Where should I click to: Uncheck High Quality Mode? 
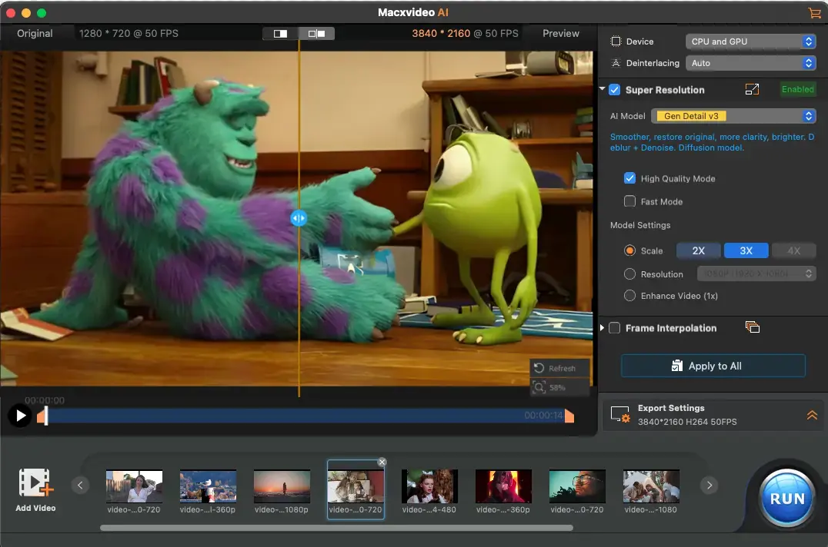(x=629, y=178)
